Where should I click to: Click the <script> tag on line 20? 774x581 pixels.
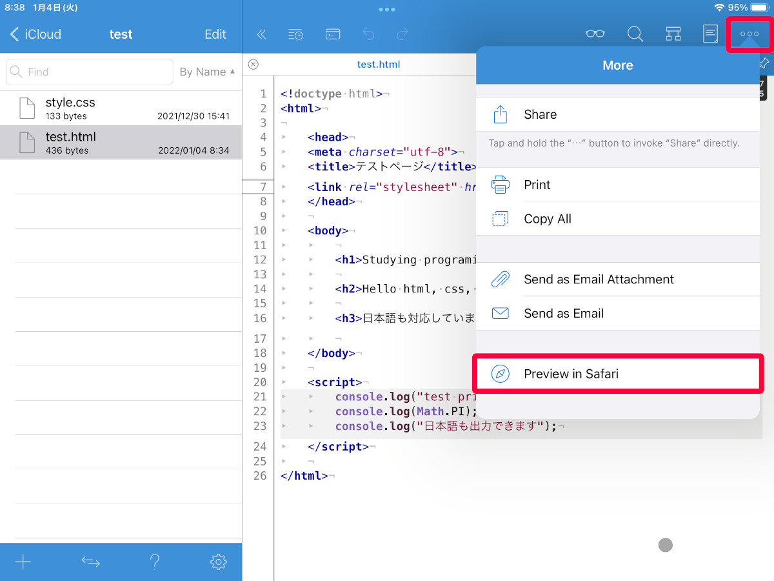point(335,382)
